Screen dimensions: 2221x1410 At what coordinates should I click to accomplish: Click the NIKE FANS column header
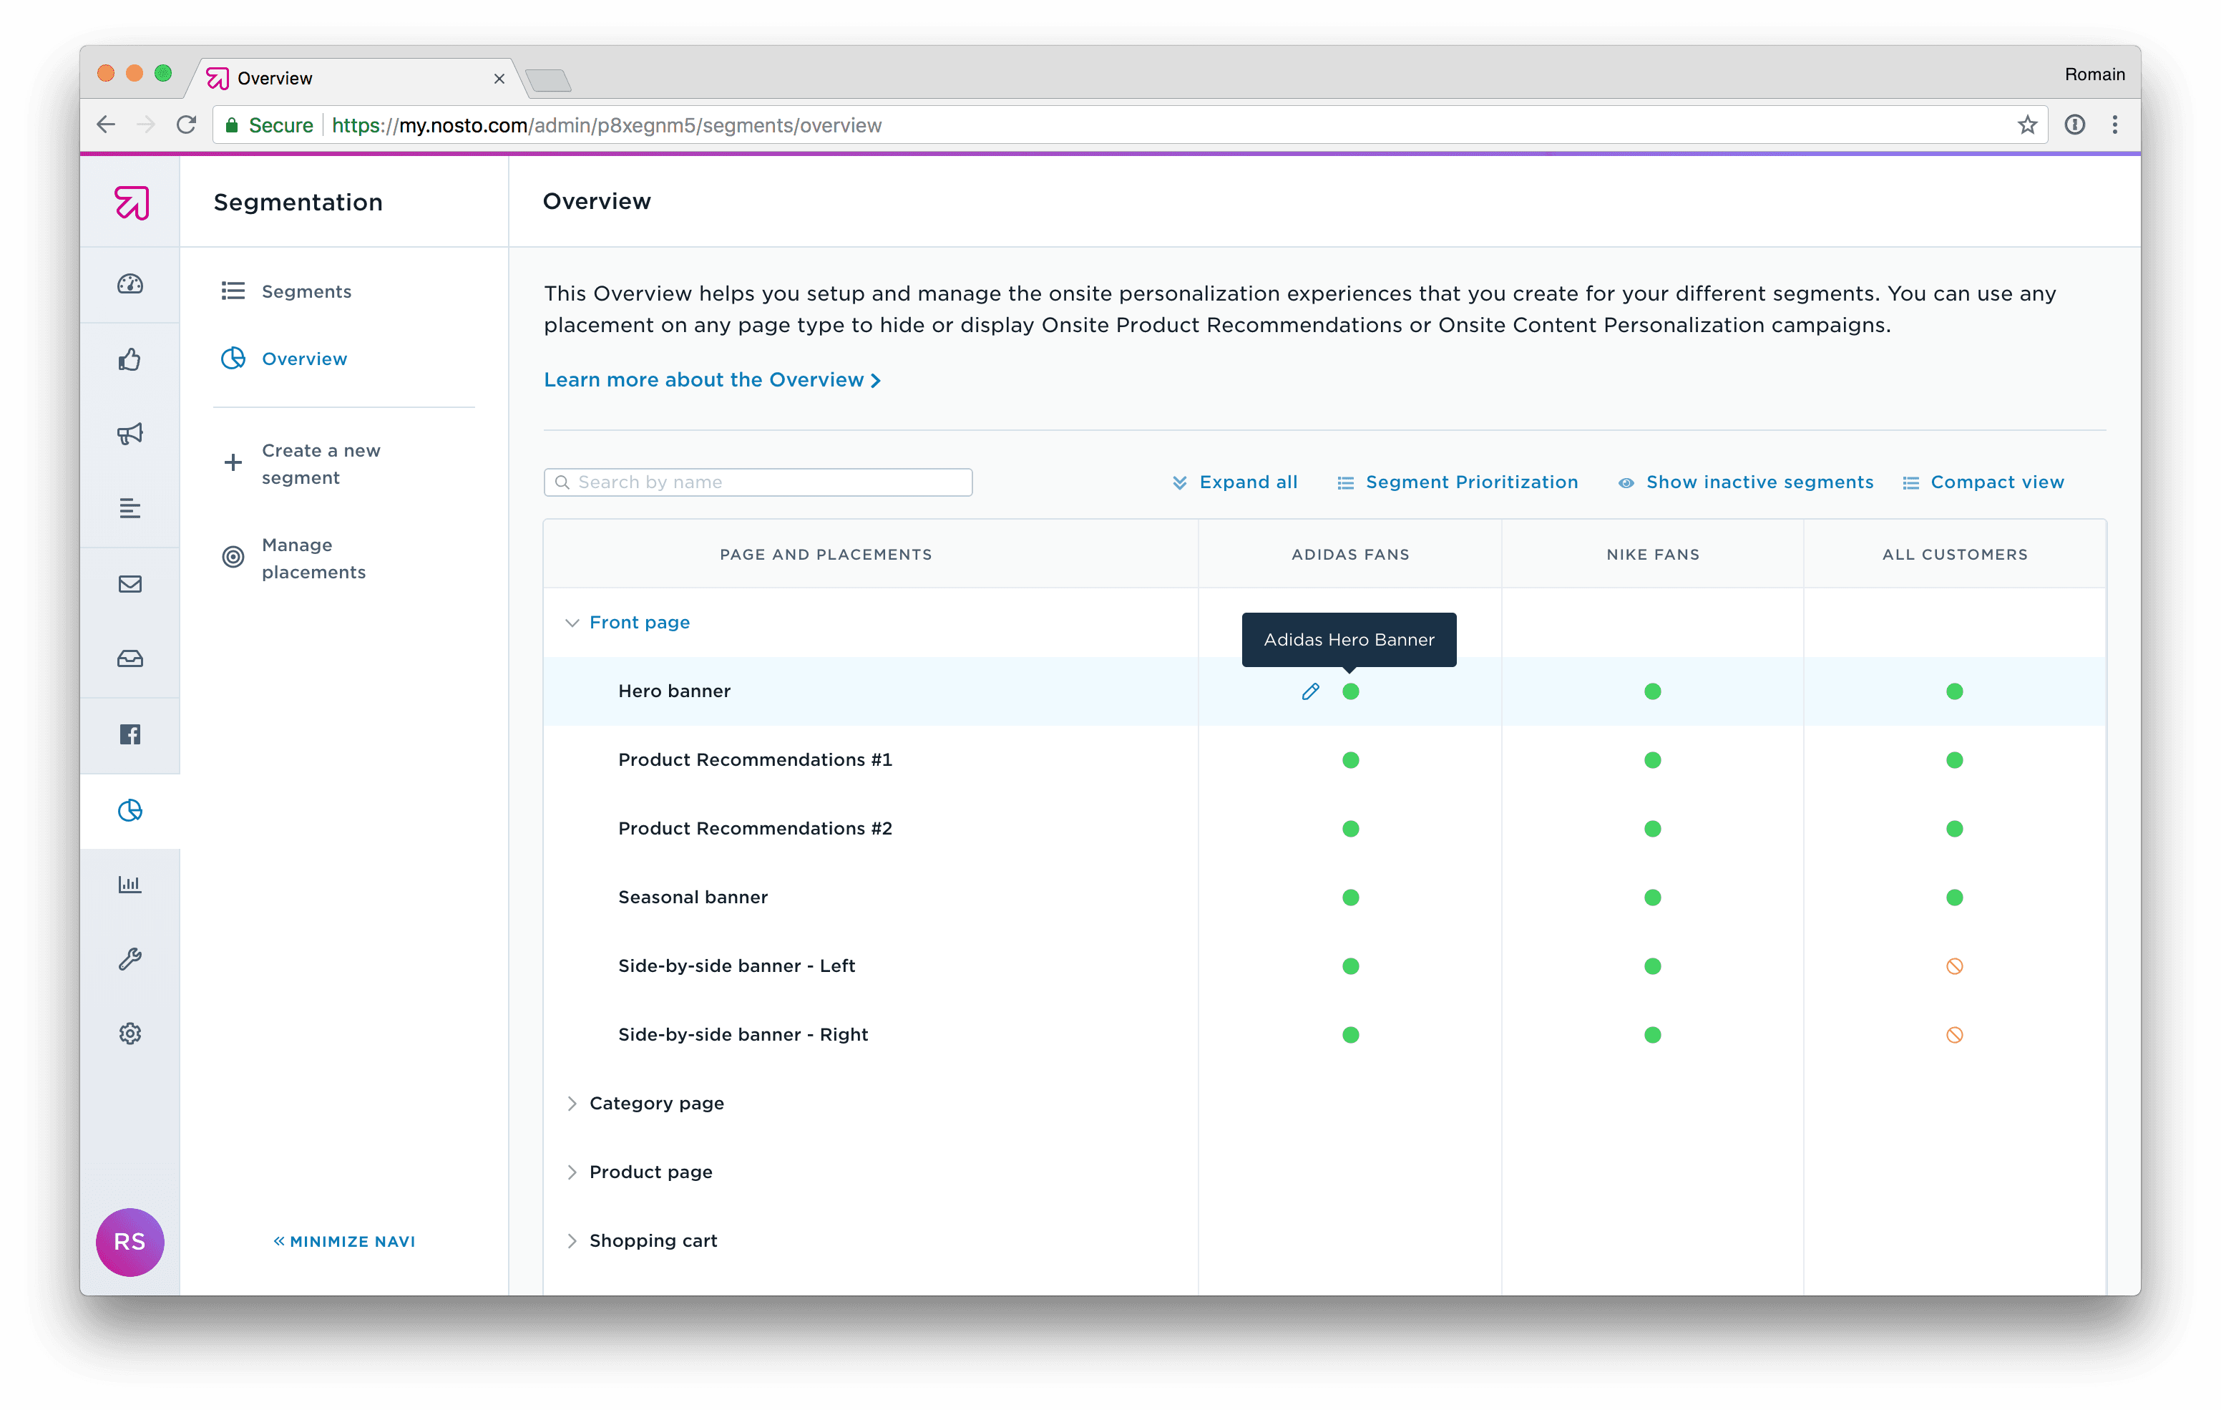pyautogui.click(x=1653, y=555)
